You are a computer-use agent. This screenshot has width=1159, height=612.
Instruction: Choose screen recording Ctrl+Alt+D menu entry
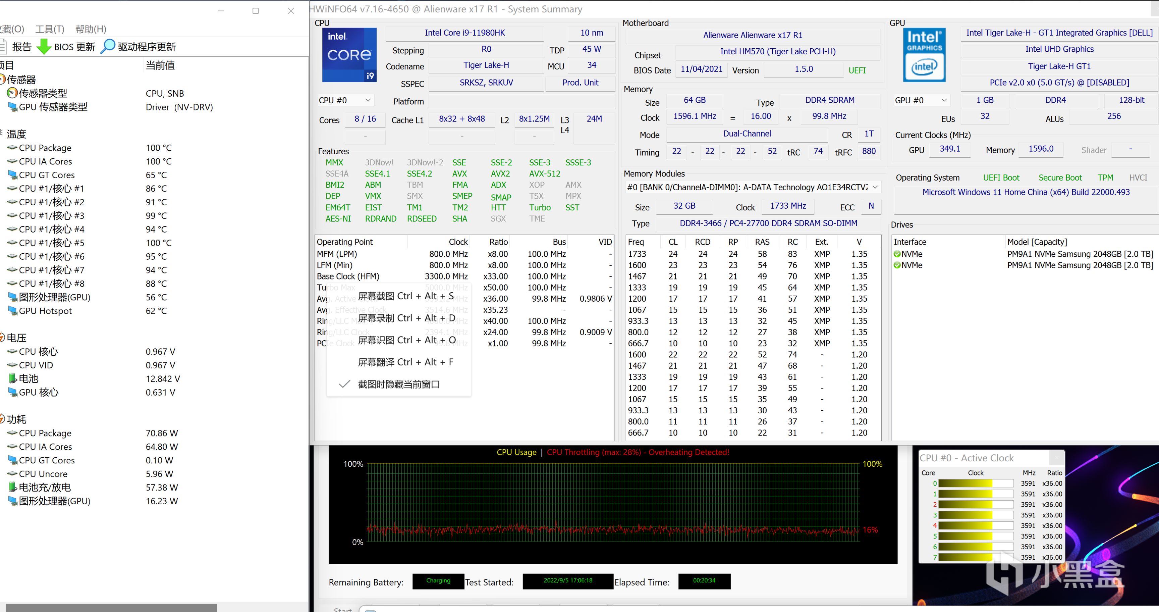click(406, 318)
